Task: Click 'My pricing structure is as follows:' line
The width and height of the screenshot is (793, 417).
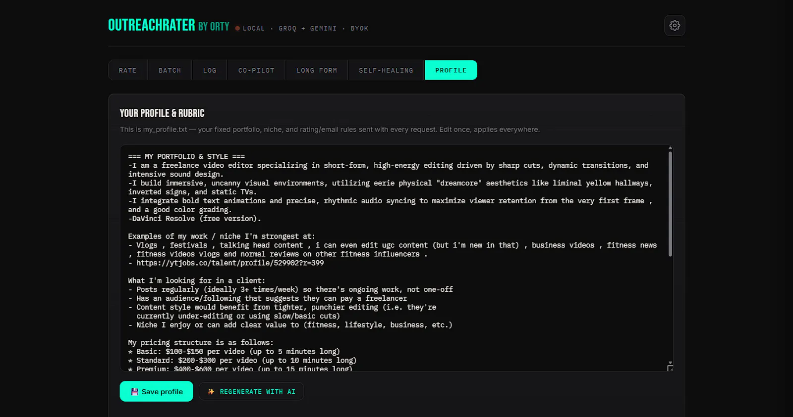Action: (201, 342)
